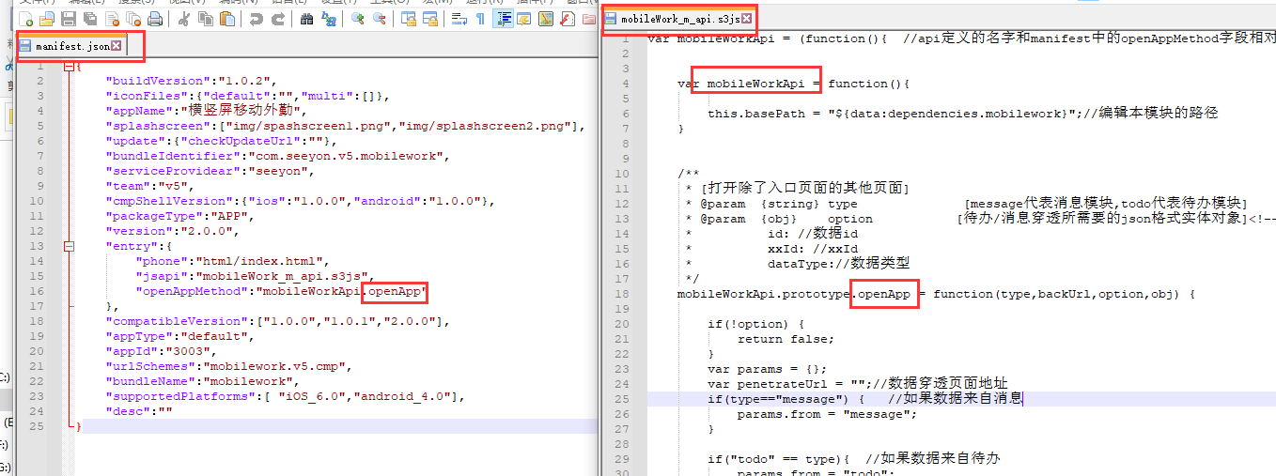Click the "dataType:" comment line
Screen dimensions: 1276x476
point(838,264)
